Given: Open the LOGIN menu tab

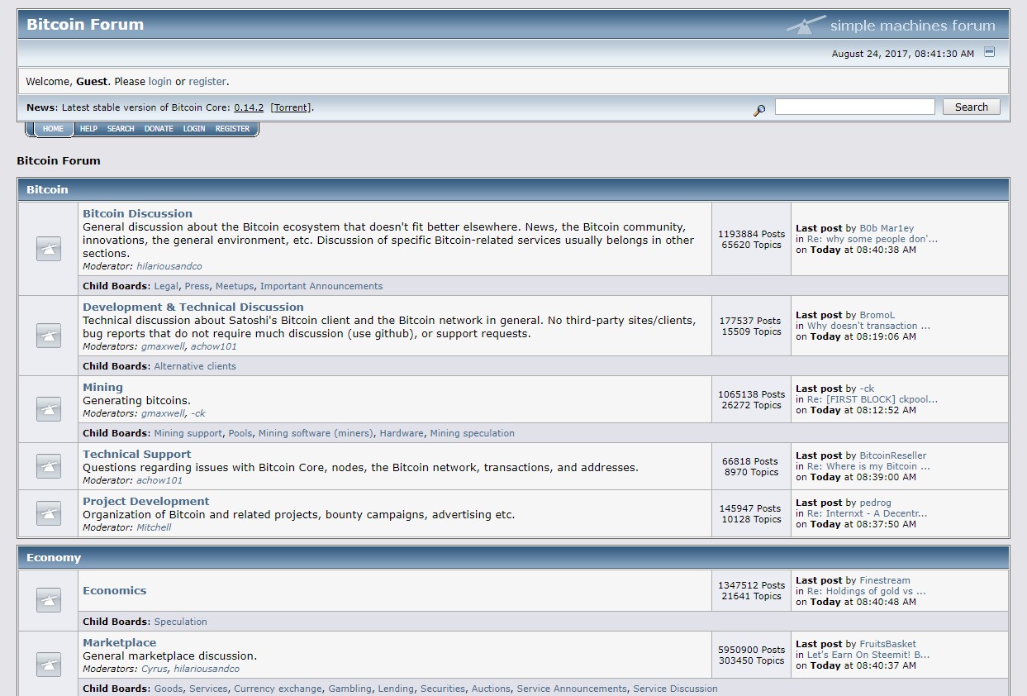Looking at the screenshot, I should tap(194, 129).
